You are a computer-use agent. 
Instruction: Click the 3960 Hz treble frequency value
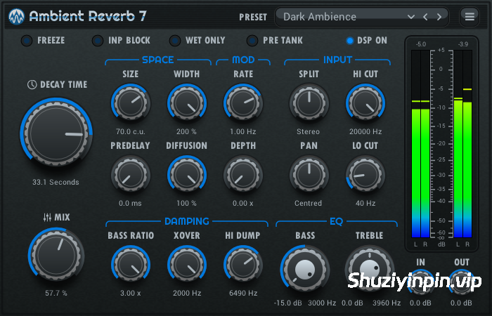[x=387, y=303]
